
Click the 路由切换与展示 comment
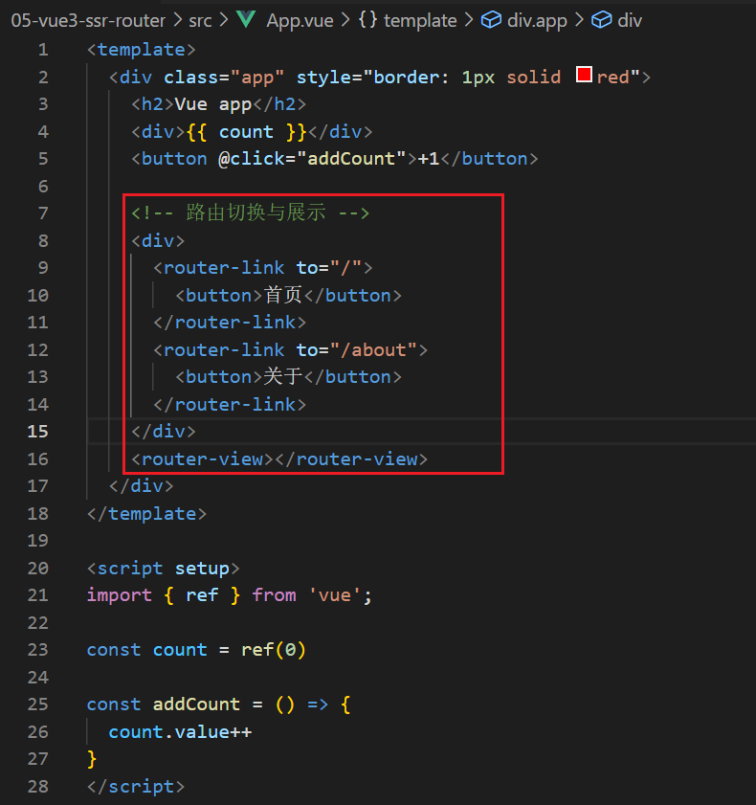pos(251,212)
